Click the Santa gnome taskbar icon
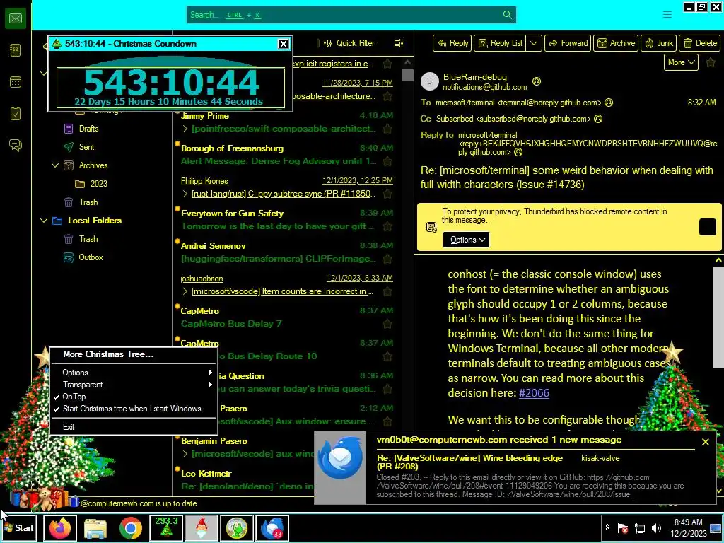The width and height of the screenshot is (724, 543). [x=202, y=527]
